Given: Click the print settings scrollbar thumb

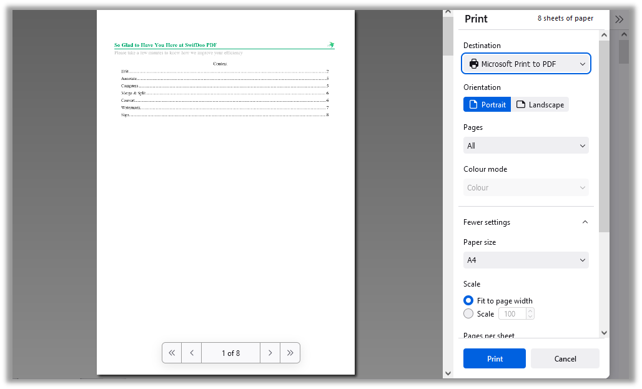Looking at the screenshot, I should tap(604, 136).
